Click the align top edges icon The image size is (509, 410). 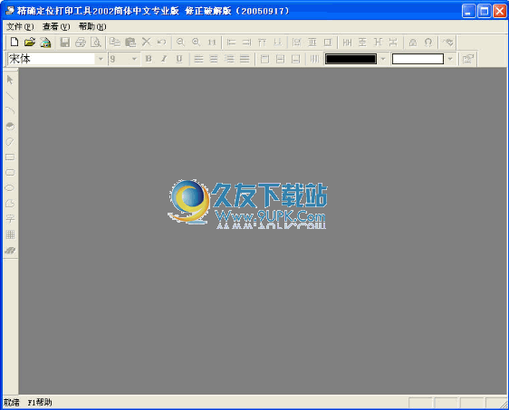(263, 43)
